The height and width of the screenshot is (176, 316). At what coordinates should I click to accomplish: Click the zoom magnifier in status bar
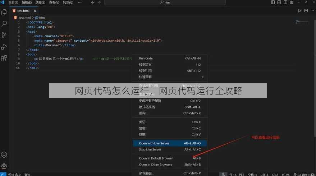(x=223, y=175)
